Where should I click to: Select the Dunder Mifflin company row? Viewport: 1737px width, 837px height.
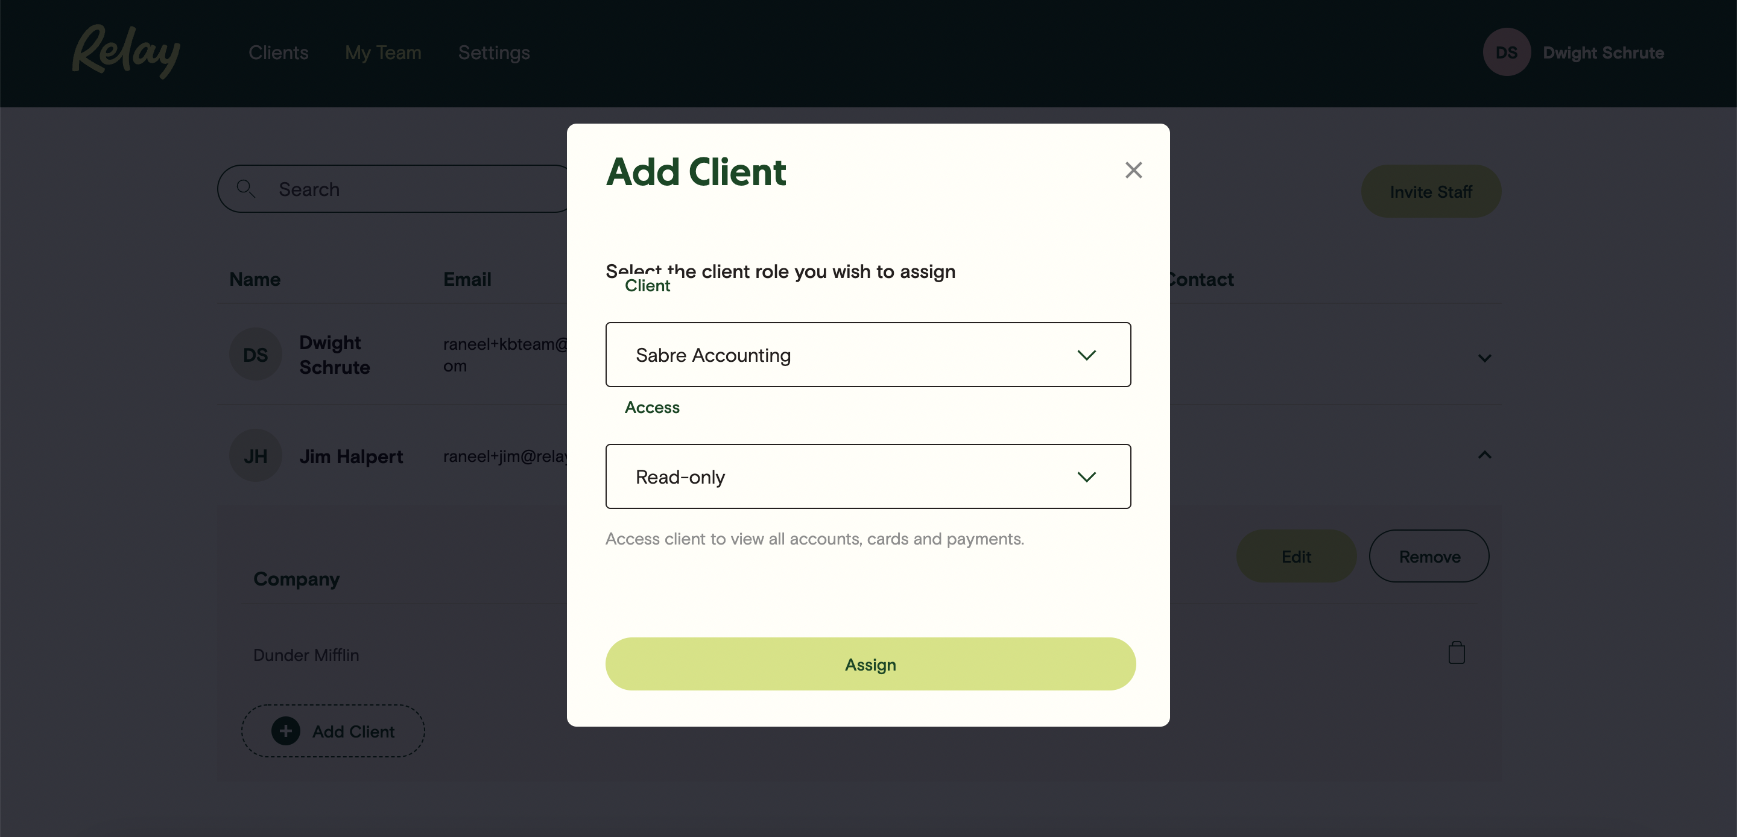(x=306, y=655)
